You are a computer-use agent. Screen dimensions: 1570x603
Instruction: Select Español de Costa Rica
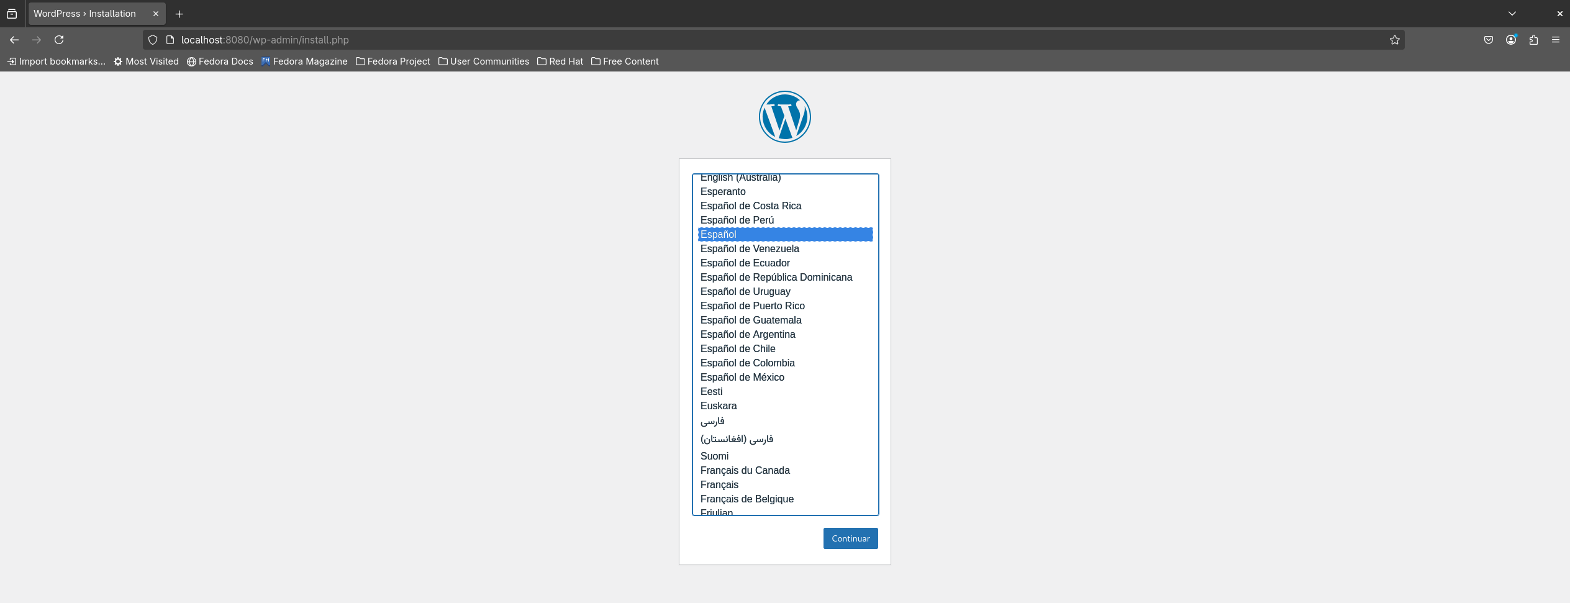click(x=785, y=206)
